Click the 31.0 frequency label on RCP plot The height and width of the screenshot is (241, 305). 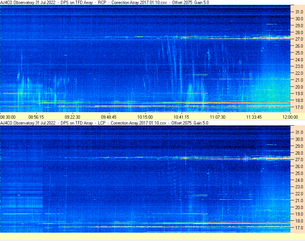(299, 12)
